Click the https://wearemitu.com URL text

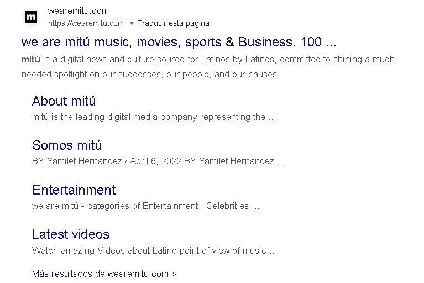(x=86, y=23)
